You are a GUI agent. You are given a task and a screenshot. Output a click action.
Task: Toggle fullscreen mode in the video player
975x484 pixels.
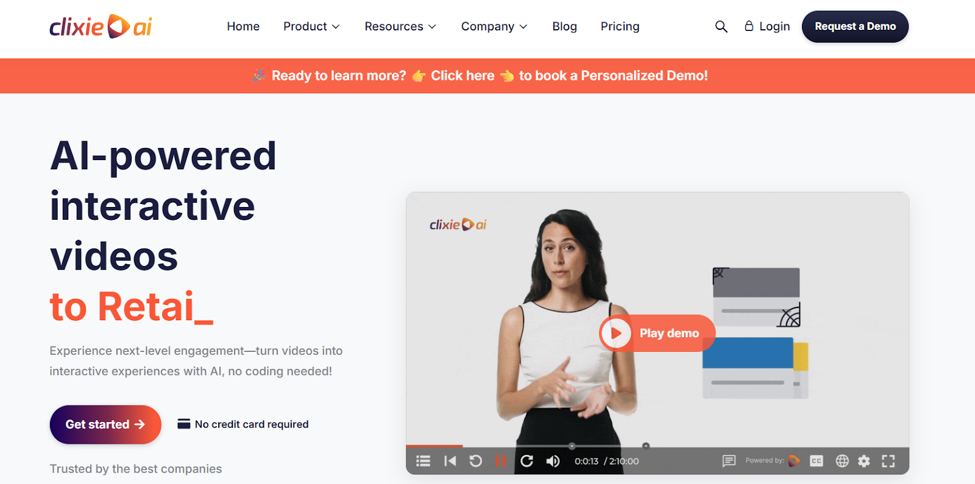888,461
